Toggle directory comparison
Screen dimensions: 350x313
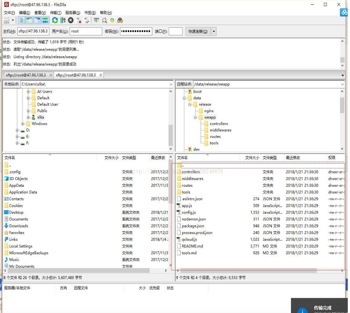[x=104, y=21]
